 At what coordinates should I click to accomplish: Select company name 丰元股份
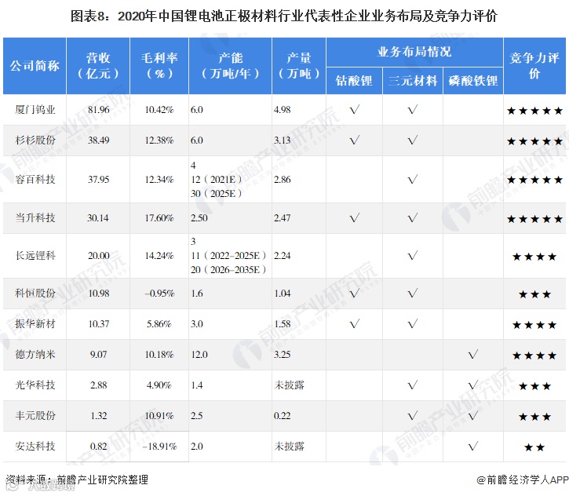coord(35,415)
